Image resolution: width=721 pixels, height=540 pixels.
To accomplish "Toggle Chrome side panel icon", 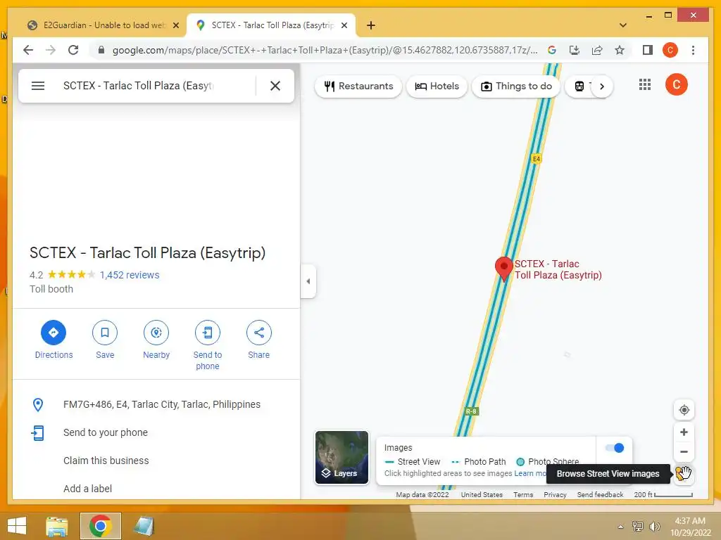I will 648,50.
